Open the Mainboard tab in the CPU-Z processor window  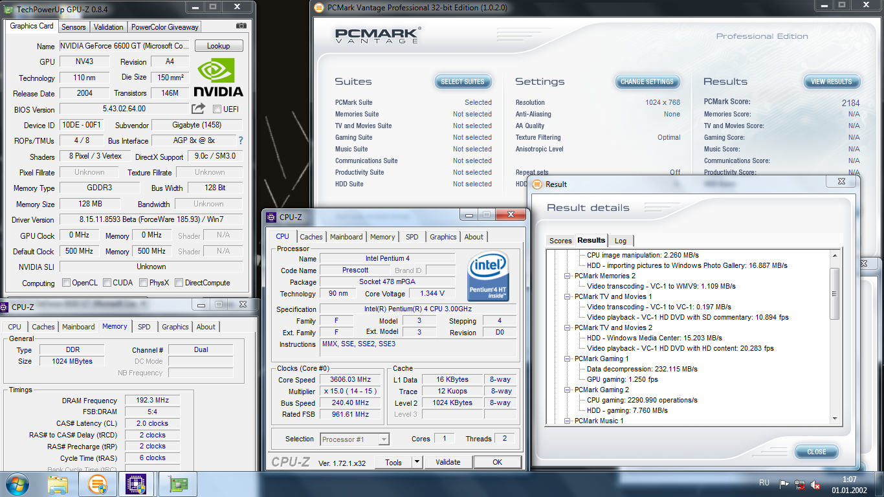[346, 237]
